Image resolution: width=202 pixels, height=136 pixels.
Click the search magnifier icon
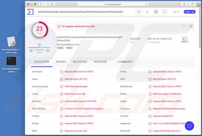click(x=139, y=12)
